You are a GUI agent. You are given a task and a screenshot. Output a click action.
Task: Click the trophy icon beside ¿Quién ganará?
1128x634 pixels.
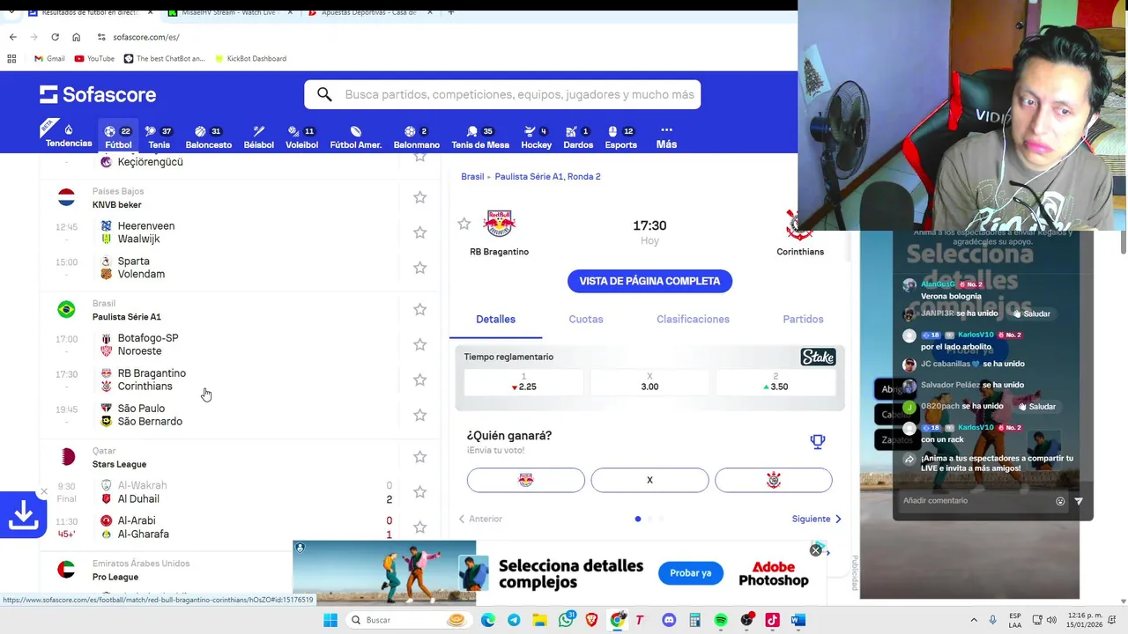(x=818, y=441)
